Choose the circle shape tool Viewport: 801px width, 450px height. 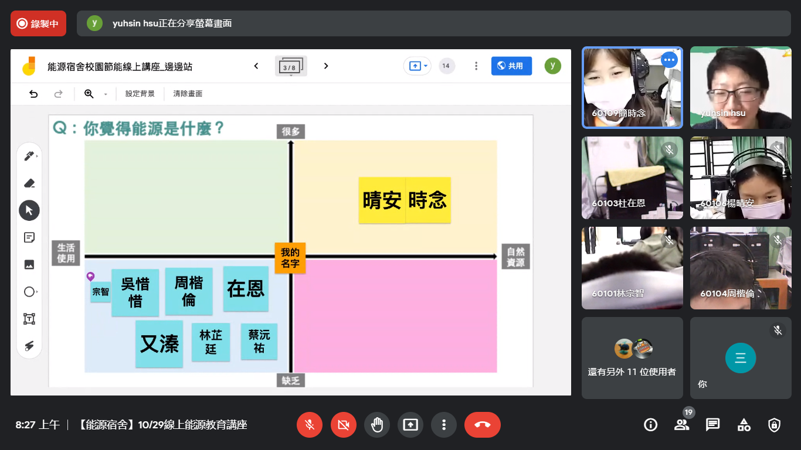pos(29,292)
